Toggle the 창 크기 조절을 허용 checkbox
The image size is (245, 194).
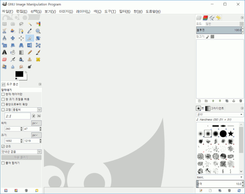pyautogui.click(x=3, y=99)
